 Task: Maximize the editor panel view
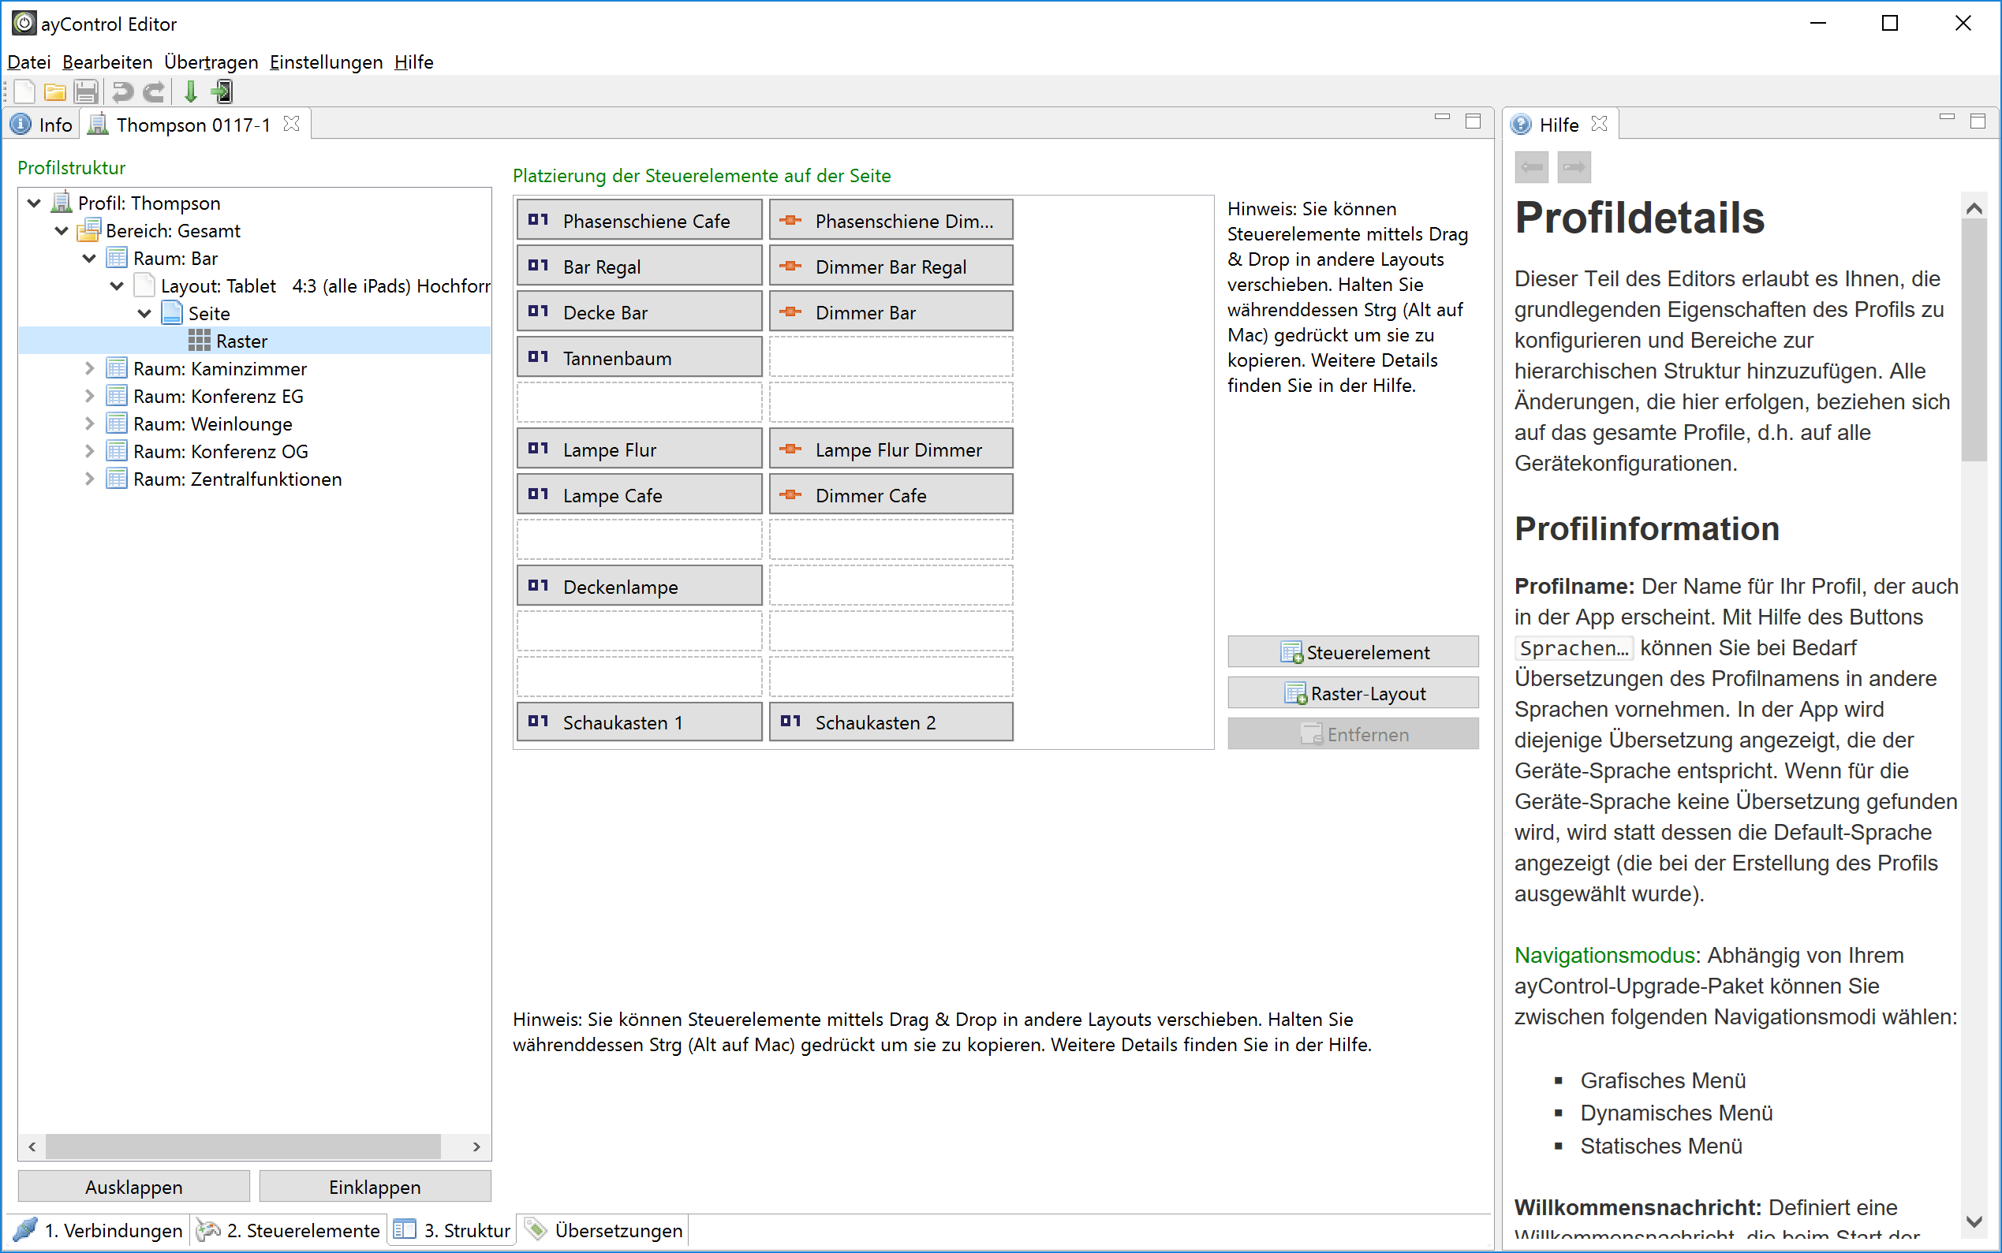pos(1473,121)
